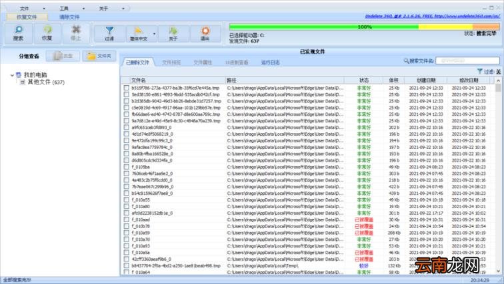Viewport: 504px width, 284px height.
Task: Tick checkbox for b515f786-273a file
Action: tap(126, 88)
